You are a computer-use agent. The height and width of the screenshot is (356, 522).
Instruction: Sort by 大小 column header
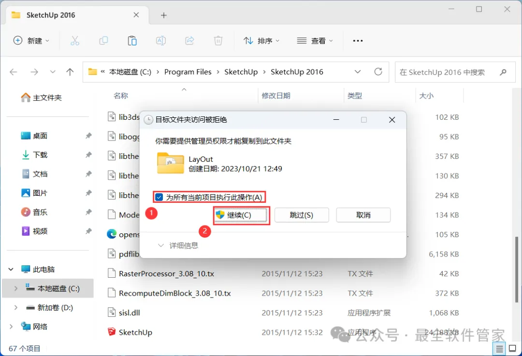point(426,96)
